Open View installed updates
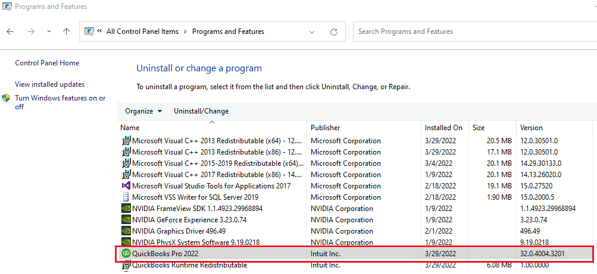 [50, 84]
